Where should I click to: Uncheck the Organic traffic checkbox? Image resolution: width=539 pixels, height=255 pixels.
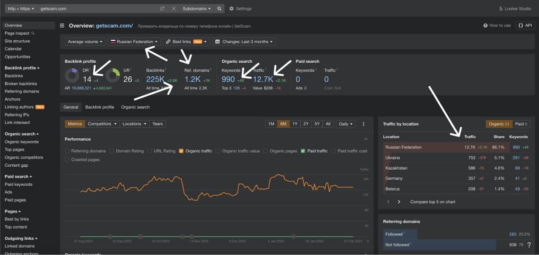click(x=181, y=151)
